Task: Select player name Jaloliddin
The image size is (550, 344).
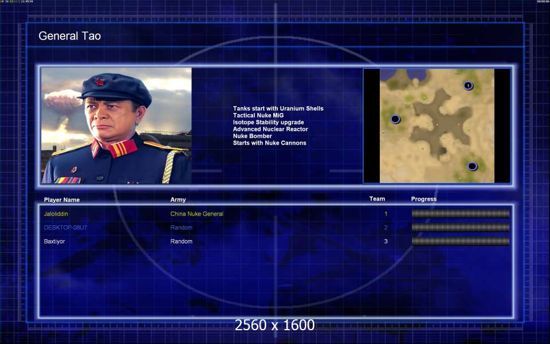Action: [56, 214]
